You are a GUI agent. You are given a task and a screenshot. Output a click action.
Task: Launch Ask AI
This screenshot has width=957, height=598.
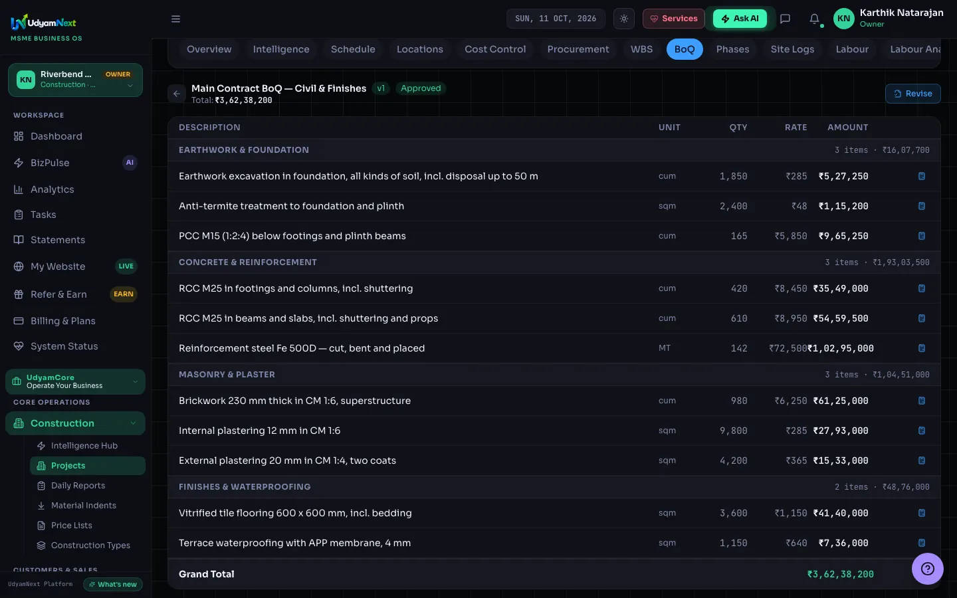point(740,19)
